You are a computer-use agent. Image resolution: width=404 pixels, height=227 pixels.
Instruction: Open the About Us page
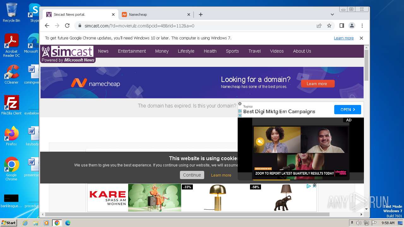(302, 51)
